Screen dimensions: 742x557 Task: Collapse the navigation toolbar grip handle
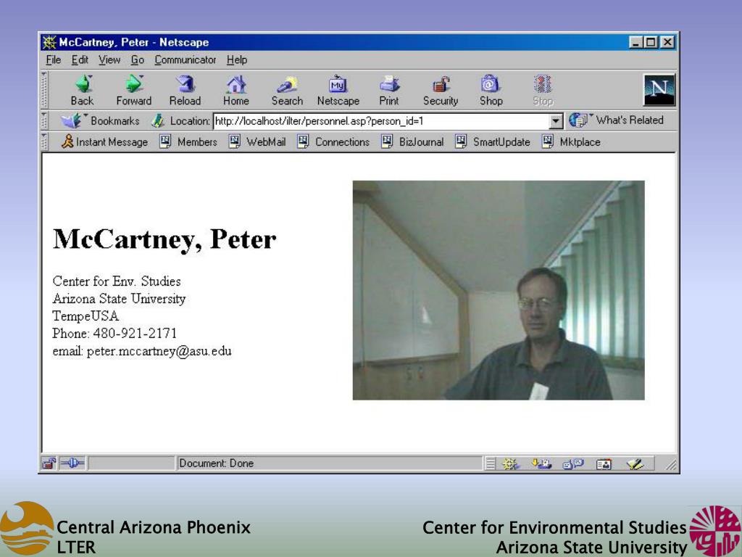44,90
